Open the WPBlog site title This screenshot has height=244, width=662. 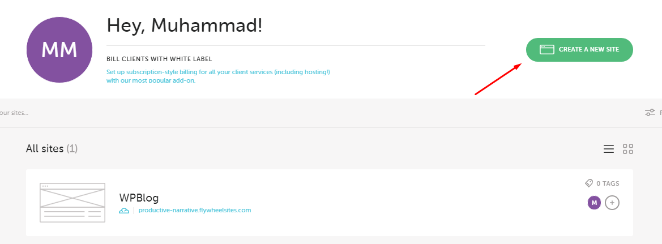pos(139,198)
